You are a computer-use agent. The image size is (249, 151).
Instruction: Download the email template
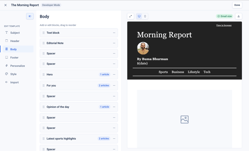(x=239, y=16)
